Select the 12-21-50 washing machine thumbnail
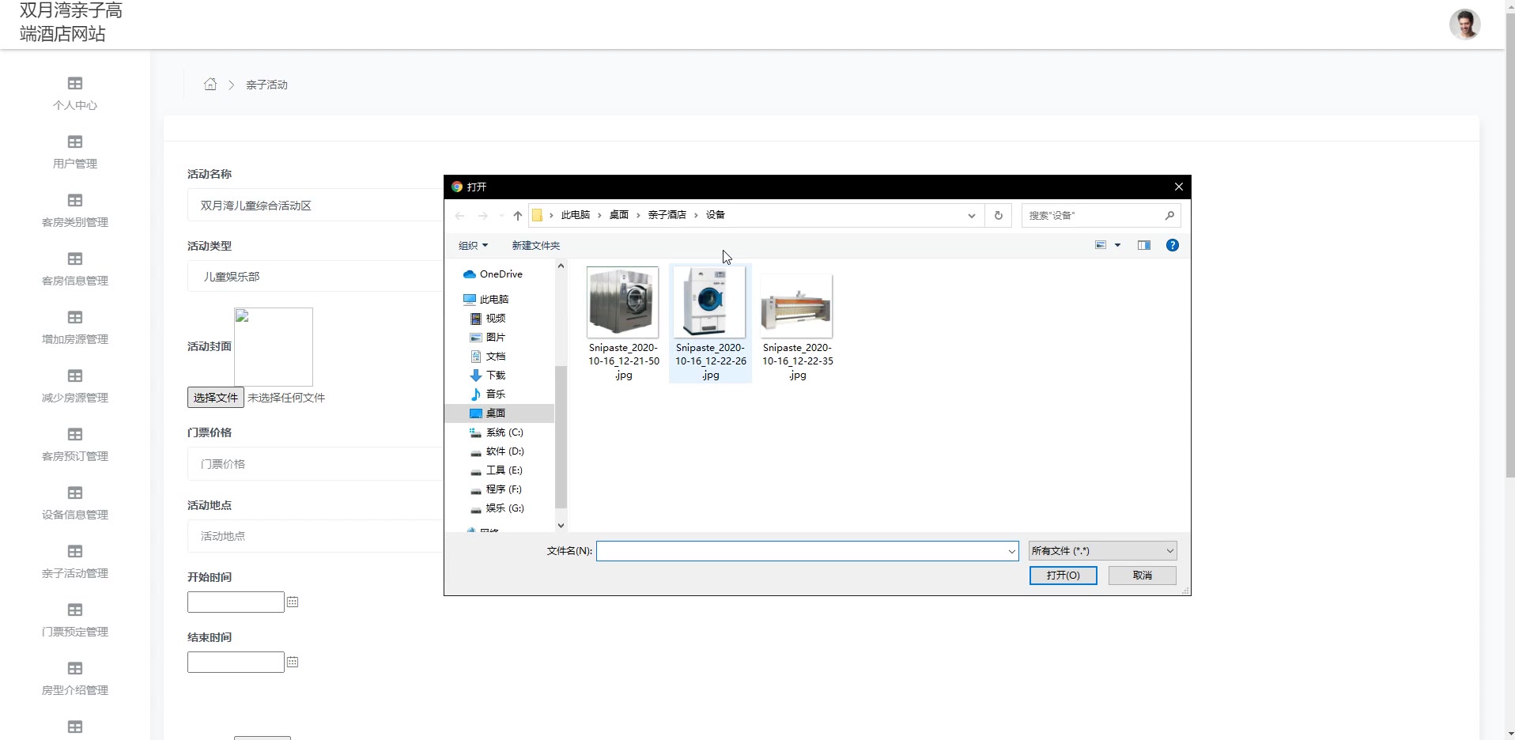This screenshot has height=740, width=1515. [623, 304]
